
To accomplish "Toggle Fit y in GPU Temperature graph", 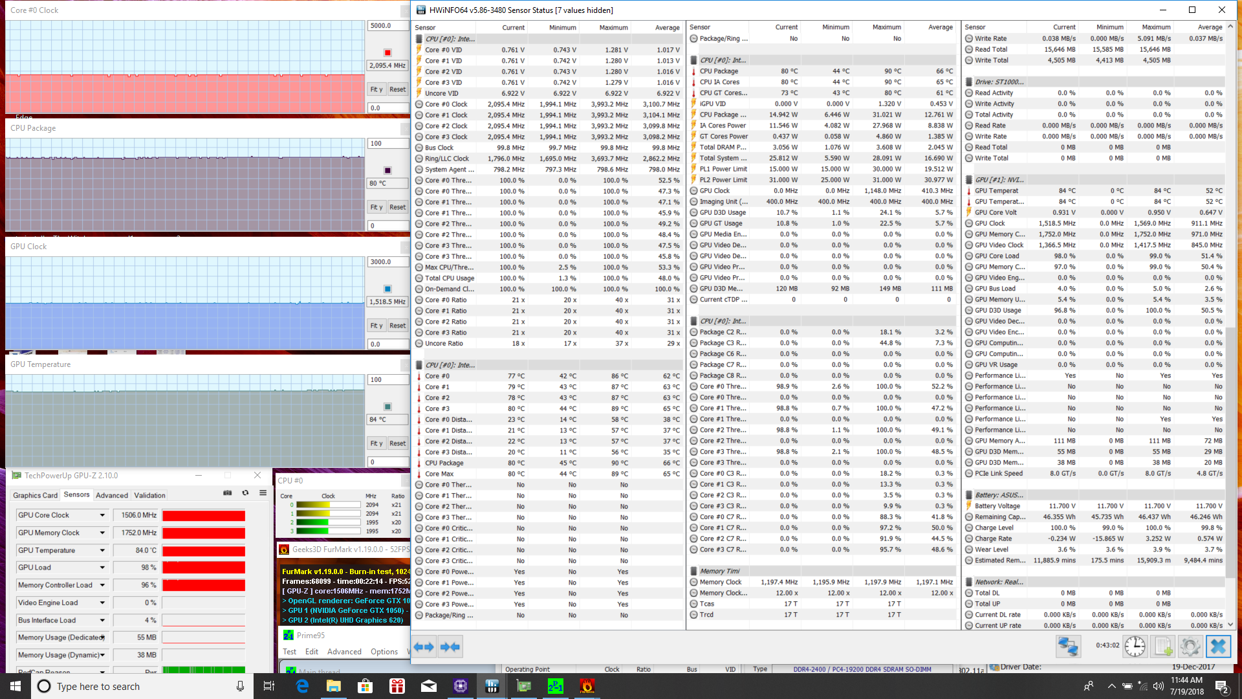I will click(x=376, y=443).
